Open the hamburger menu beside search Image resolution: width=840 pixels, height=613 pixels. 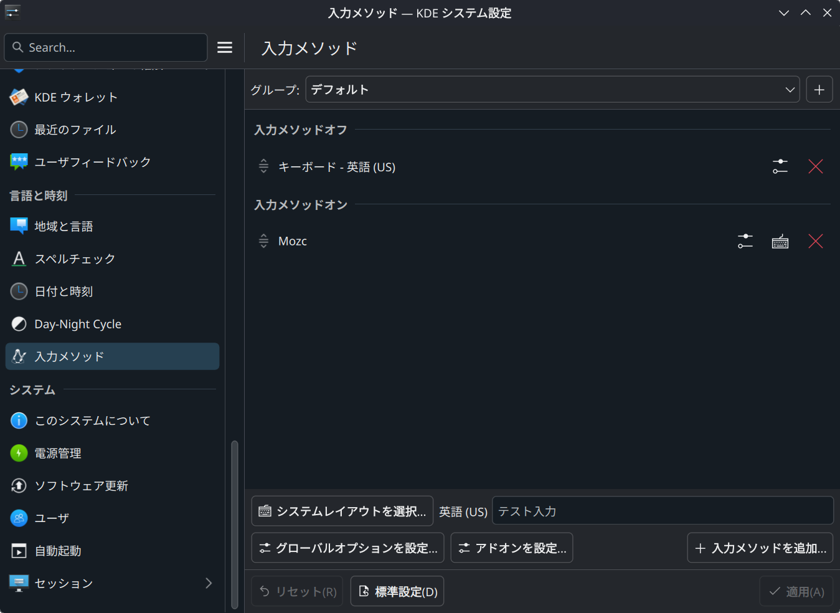tap(225, 47)
